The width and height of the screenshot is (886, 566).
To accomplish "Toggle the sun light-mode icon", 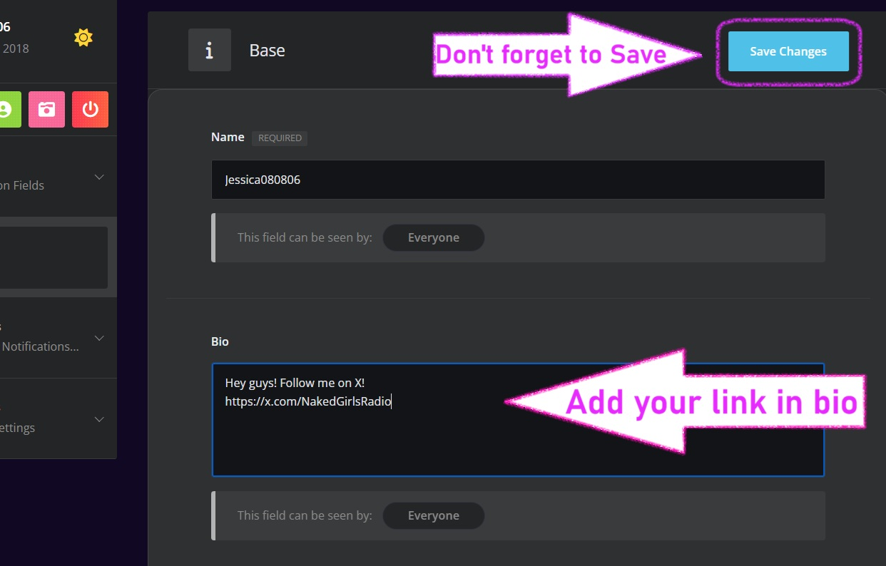I will coord(83,38).
